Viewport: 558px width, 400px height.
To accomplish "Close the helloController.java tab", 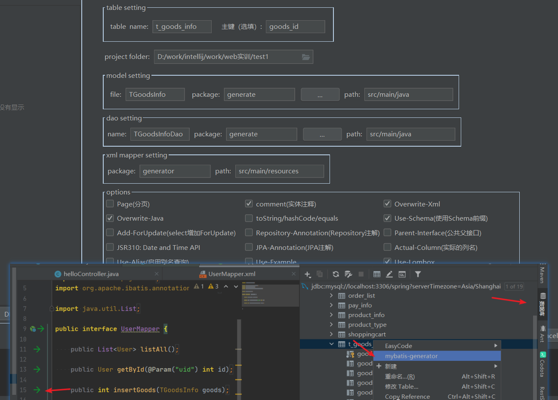I will point(157,274).
